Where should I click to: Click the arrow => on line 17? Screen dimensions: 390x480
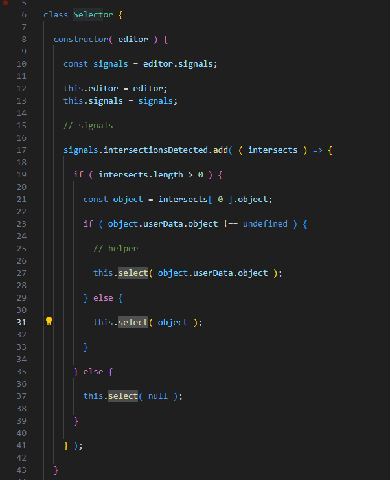click(x=317, y=150)
